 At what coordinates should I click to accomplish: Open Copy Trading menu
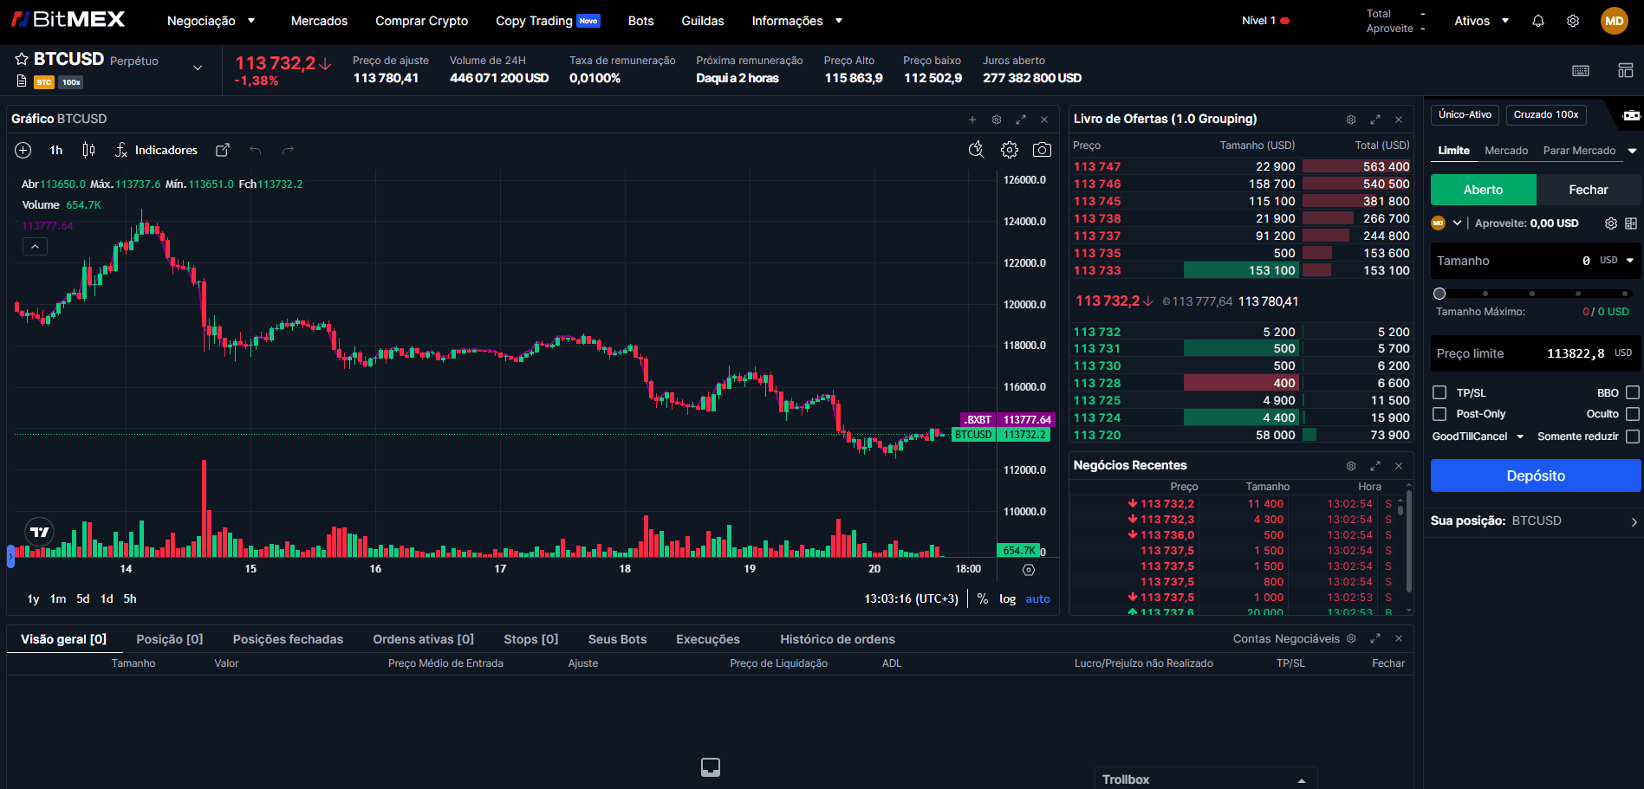pos(548,21)
